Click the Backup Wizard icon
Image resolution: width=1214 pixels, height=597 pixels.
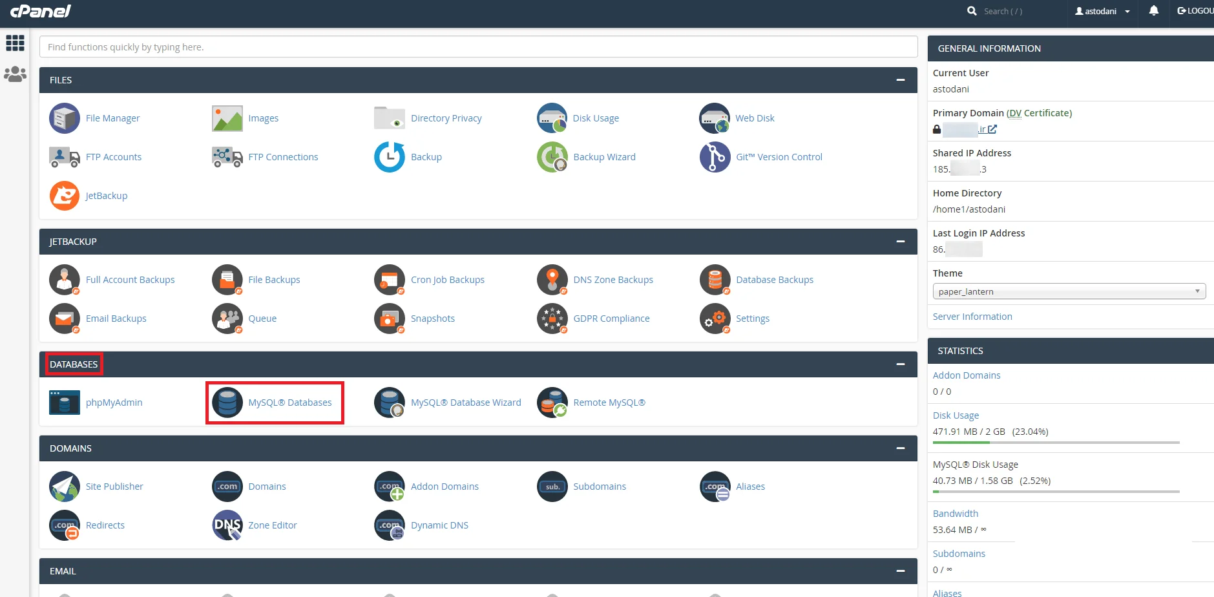point(552,157)
